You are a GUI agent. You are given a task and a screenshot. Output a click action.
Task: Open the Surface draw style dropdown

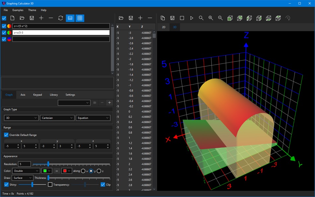click(23, 178)
